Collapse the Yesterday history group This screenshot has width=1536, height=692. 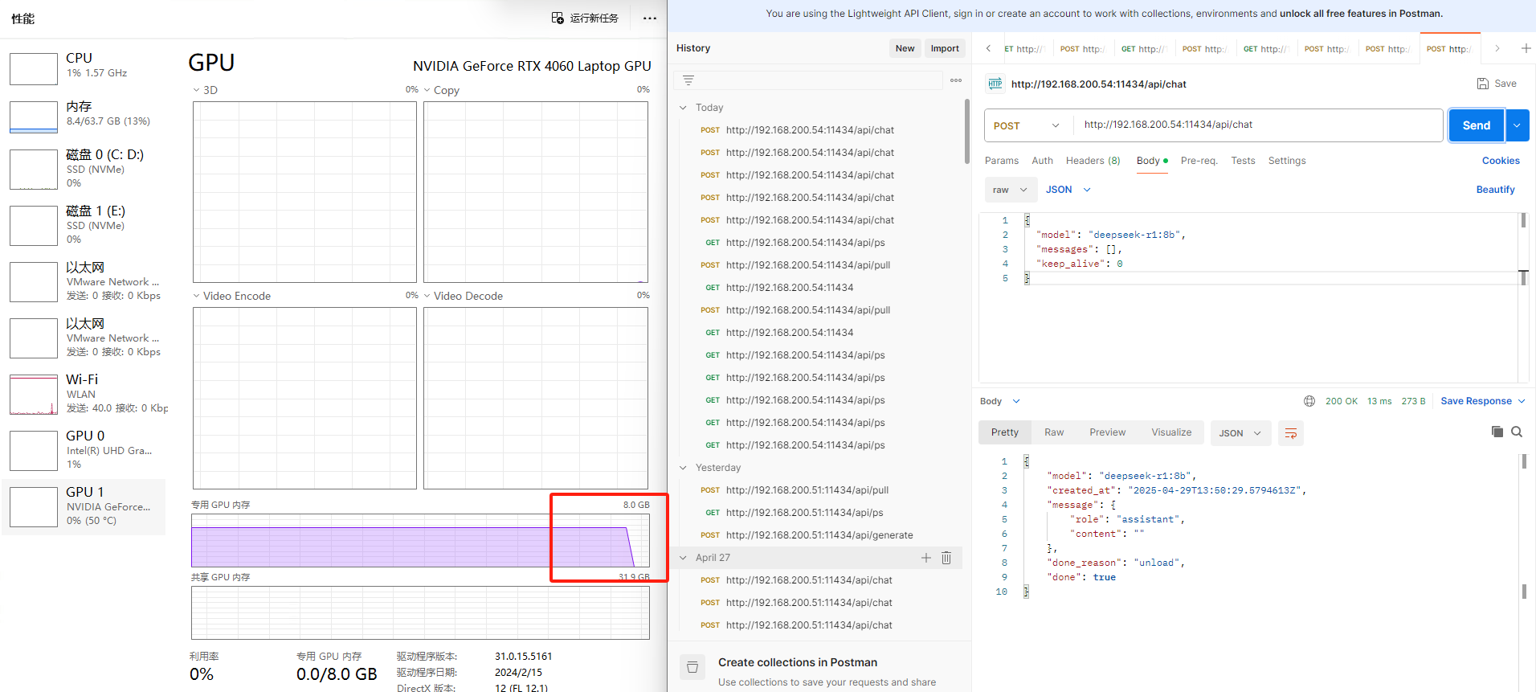click(683, 468)
